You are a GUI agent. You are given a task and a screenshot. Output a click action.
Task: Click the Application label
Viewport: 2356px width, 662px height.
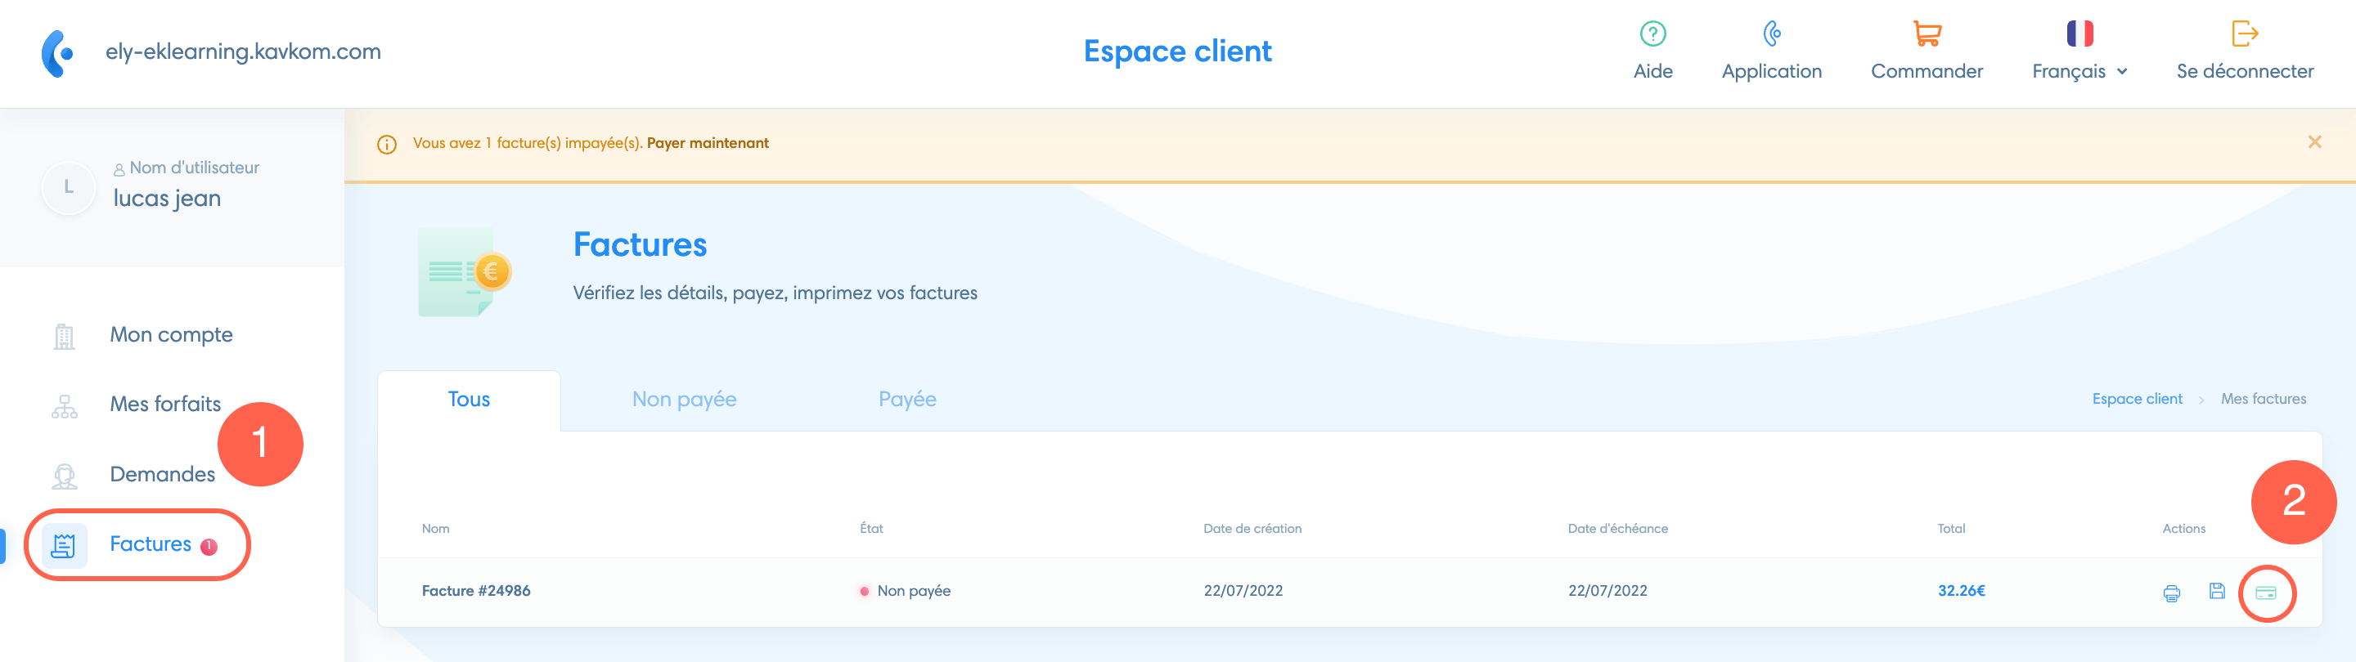(x=1772, y=71)
